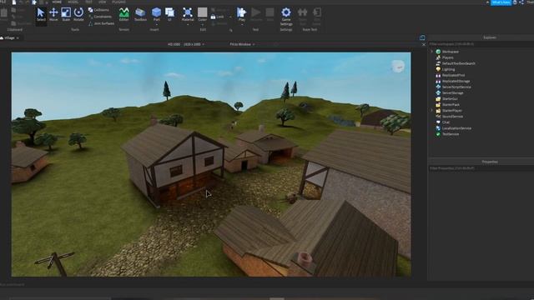534x300 pixels.
Task: Select ReplicatedFirst in Explorer
Action: coord(453,75)
